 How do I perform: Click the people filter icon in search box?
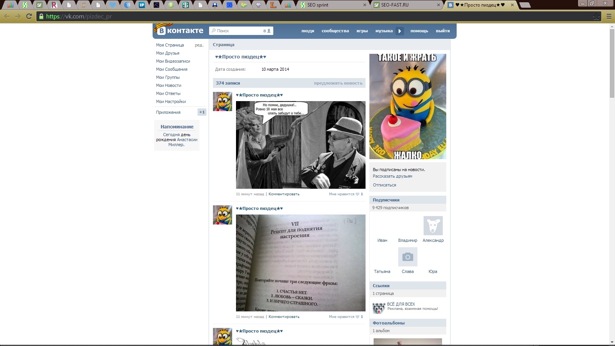click(267, 31)
